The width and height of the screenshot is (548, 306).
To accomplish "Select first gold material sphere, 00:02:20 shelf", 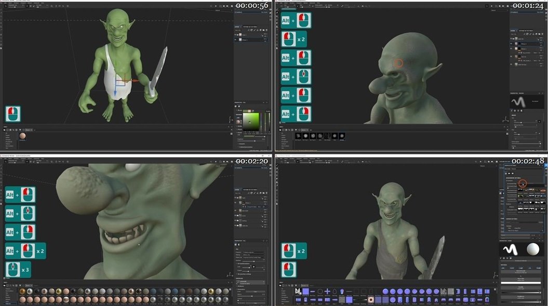I will click(23, 291).
